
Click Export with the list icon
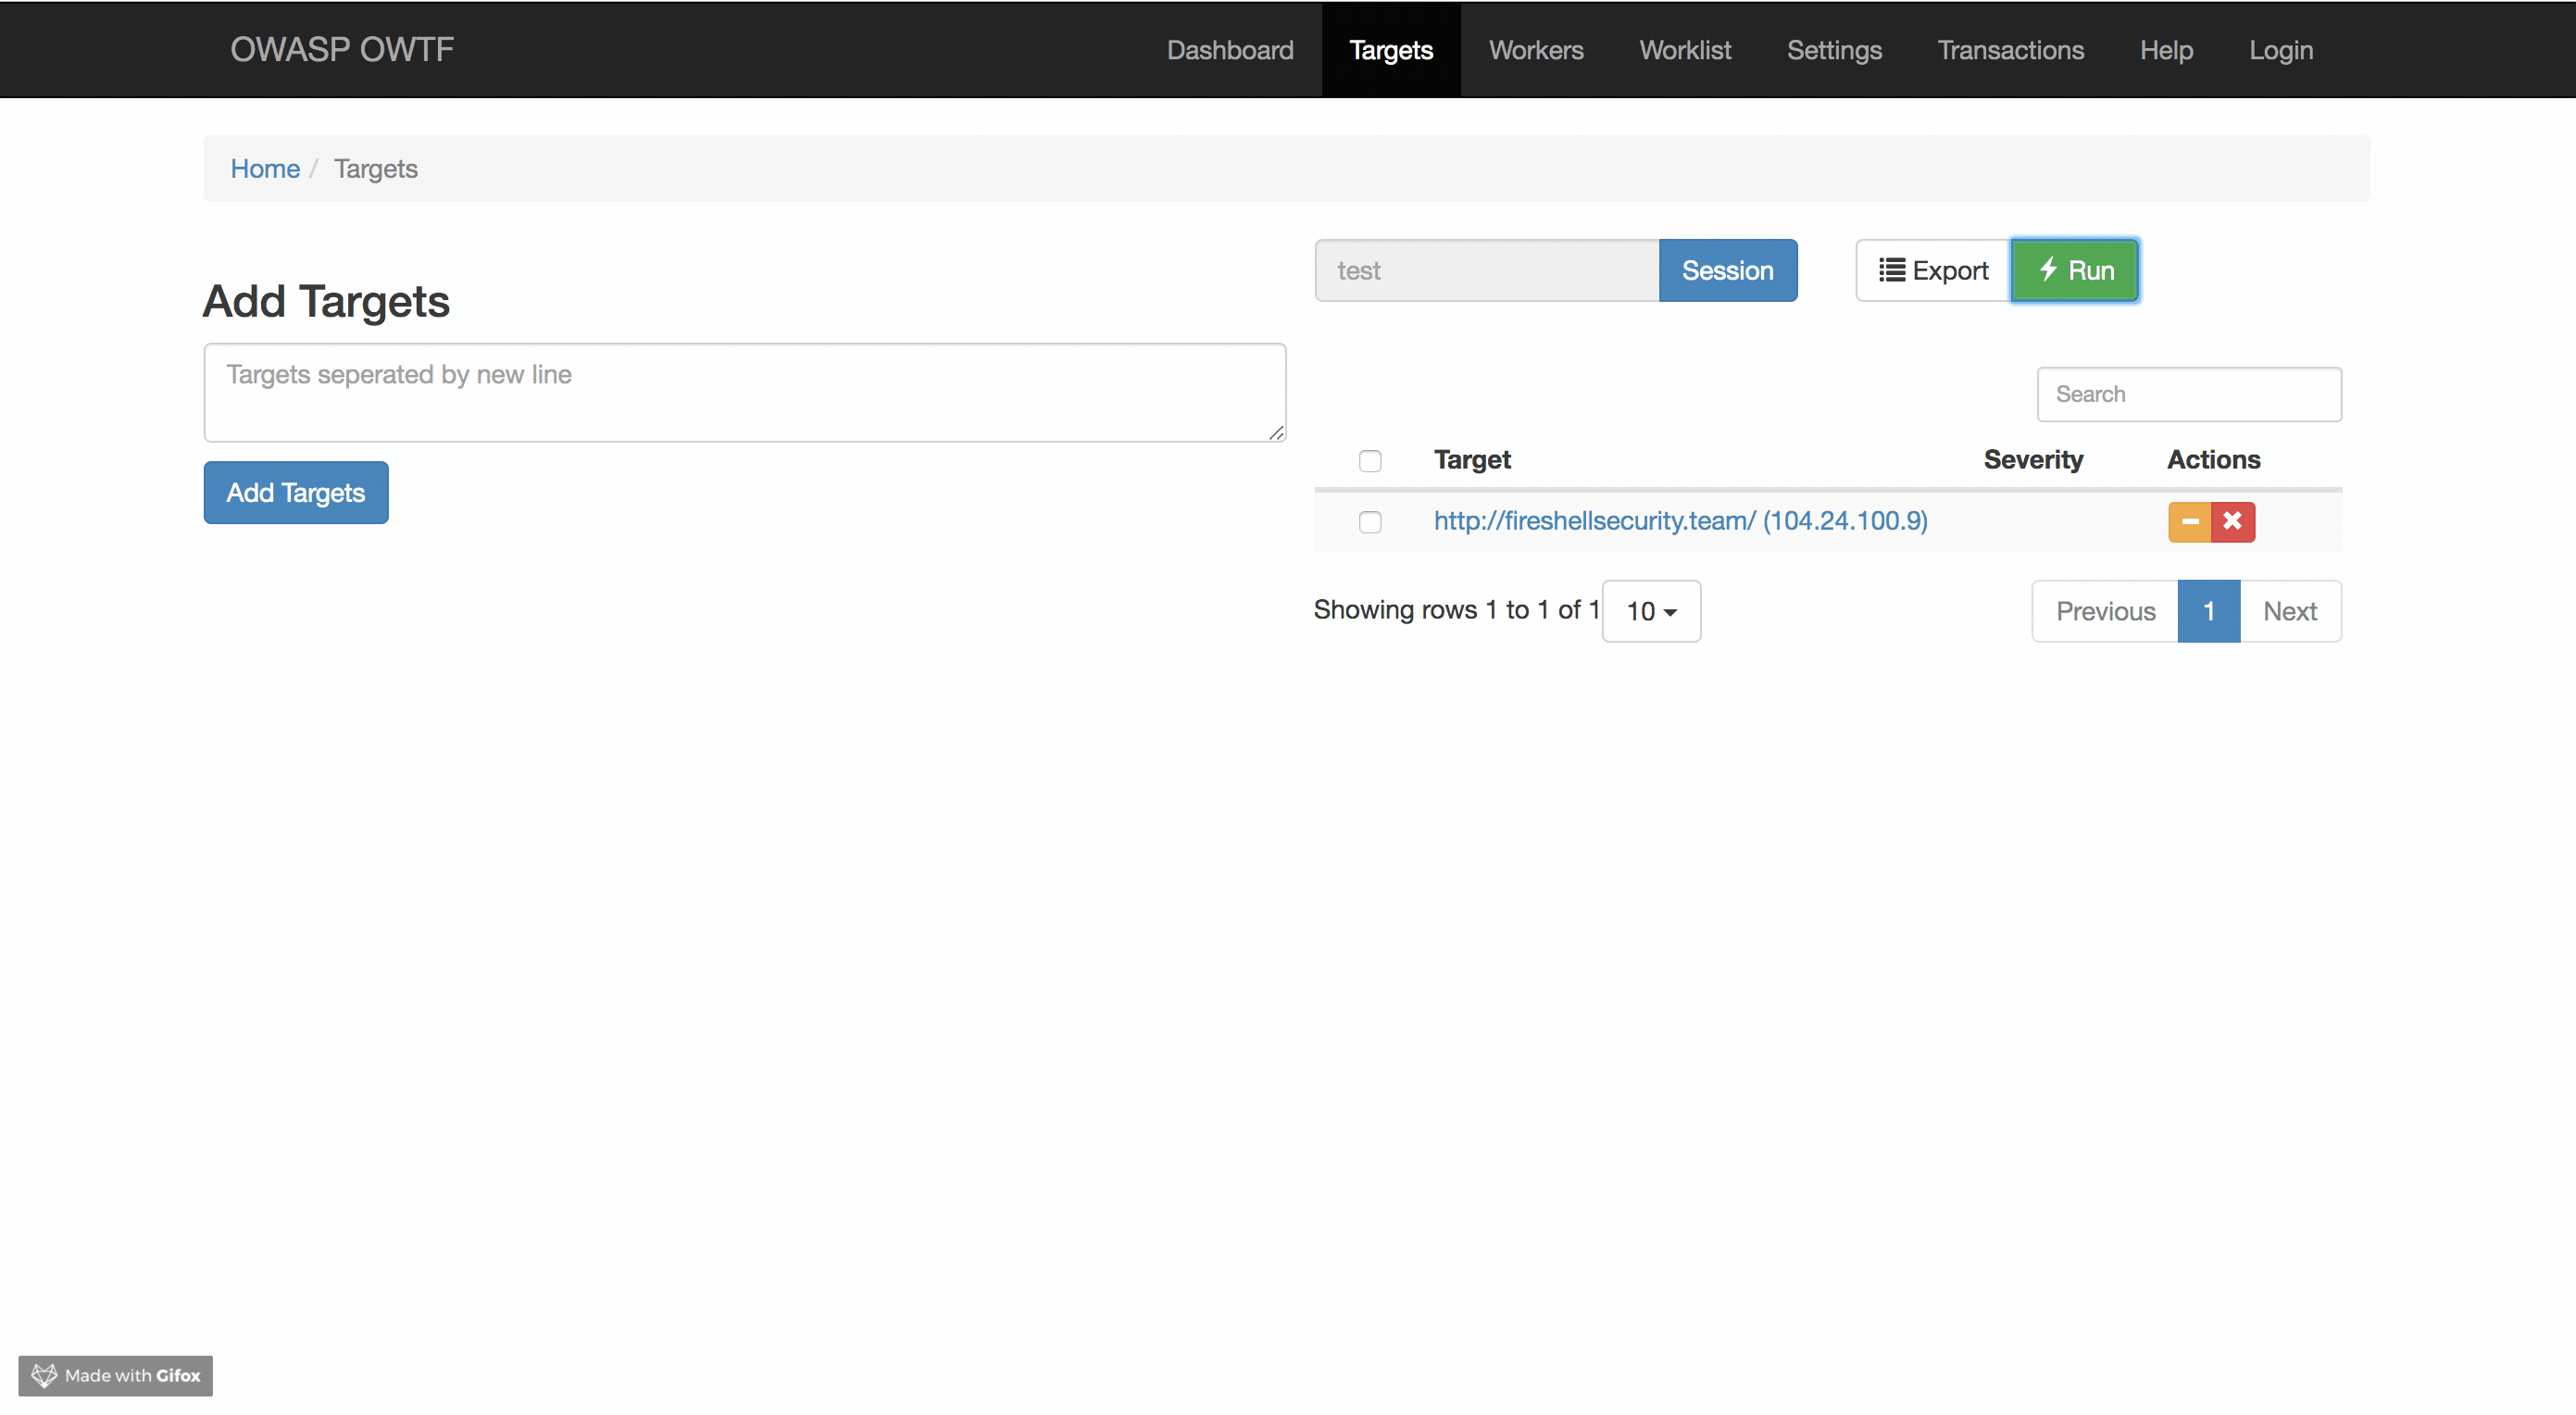(x=1933, y=270)
